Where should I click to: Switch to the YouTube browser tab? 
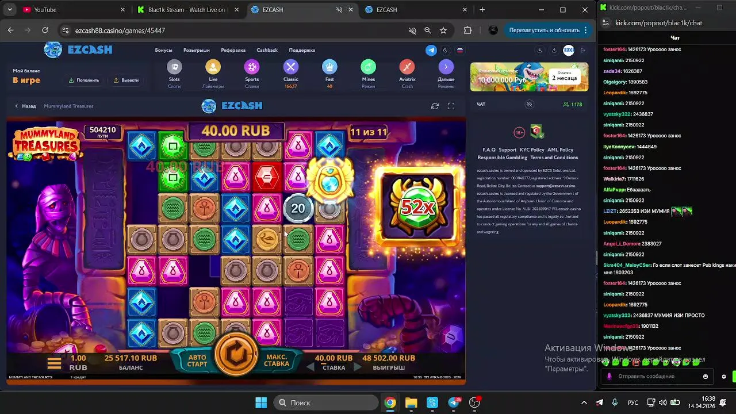74,10
